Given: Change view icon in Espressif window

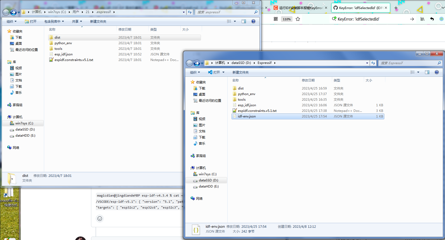Looking at the screenshot, I should pyautogui.click(x=413, y=72).
